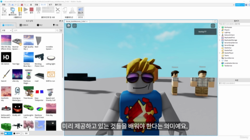
Task: Expand the Players tree node
Action: [x=220, y=30]
